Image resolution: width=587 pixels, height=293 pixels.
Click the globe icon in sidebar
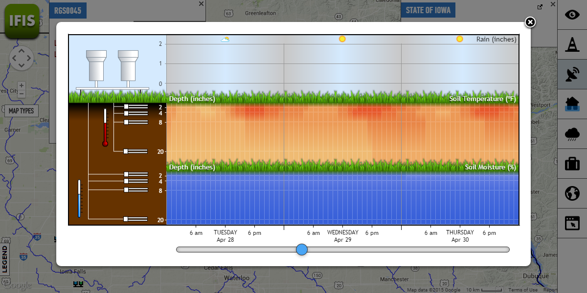(572, 193)
